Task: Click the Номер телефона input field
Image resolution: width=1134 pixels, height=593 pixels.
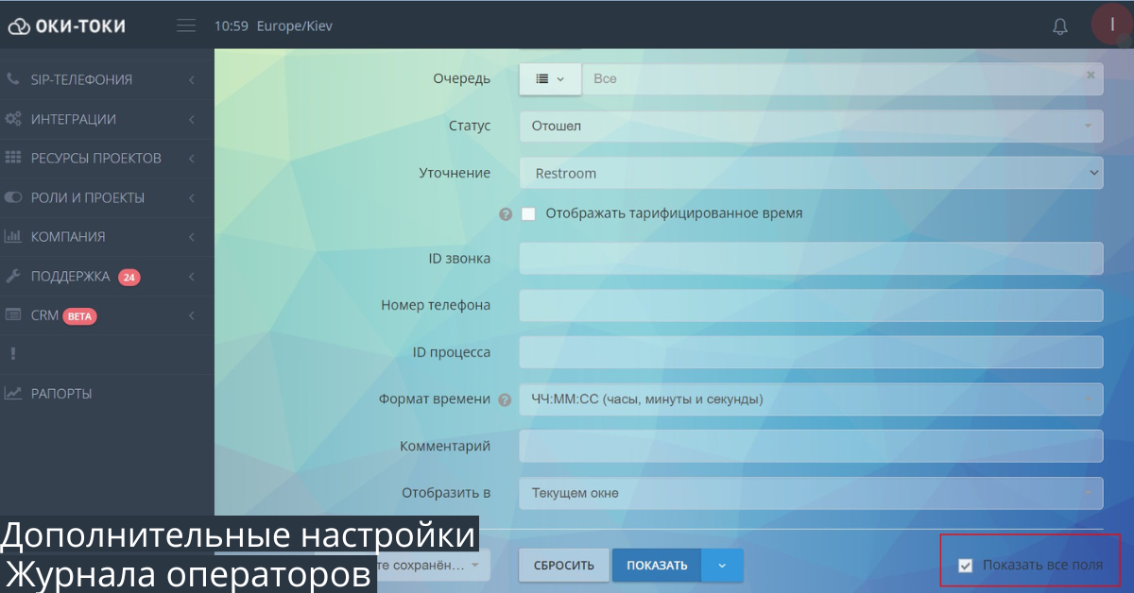Action: 811,305
